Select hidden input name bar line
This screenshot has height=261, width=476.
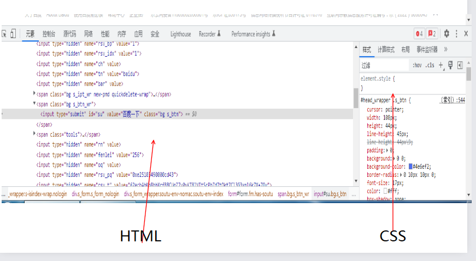coord(80,84)
